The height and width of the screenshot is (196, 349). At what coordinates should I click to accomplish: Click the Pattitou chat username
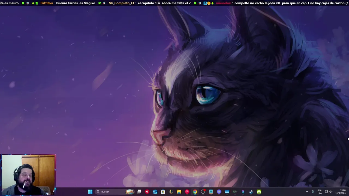(46, 3)
